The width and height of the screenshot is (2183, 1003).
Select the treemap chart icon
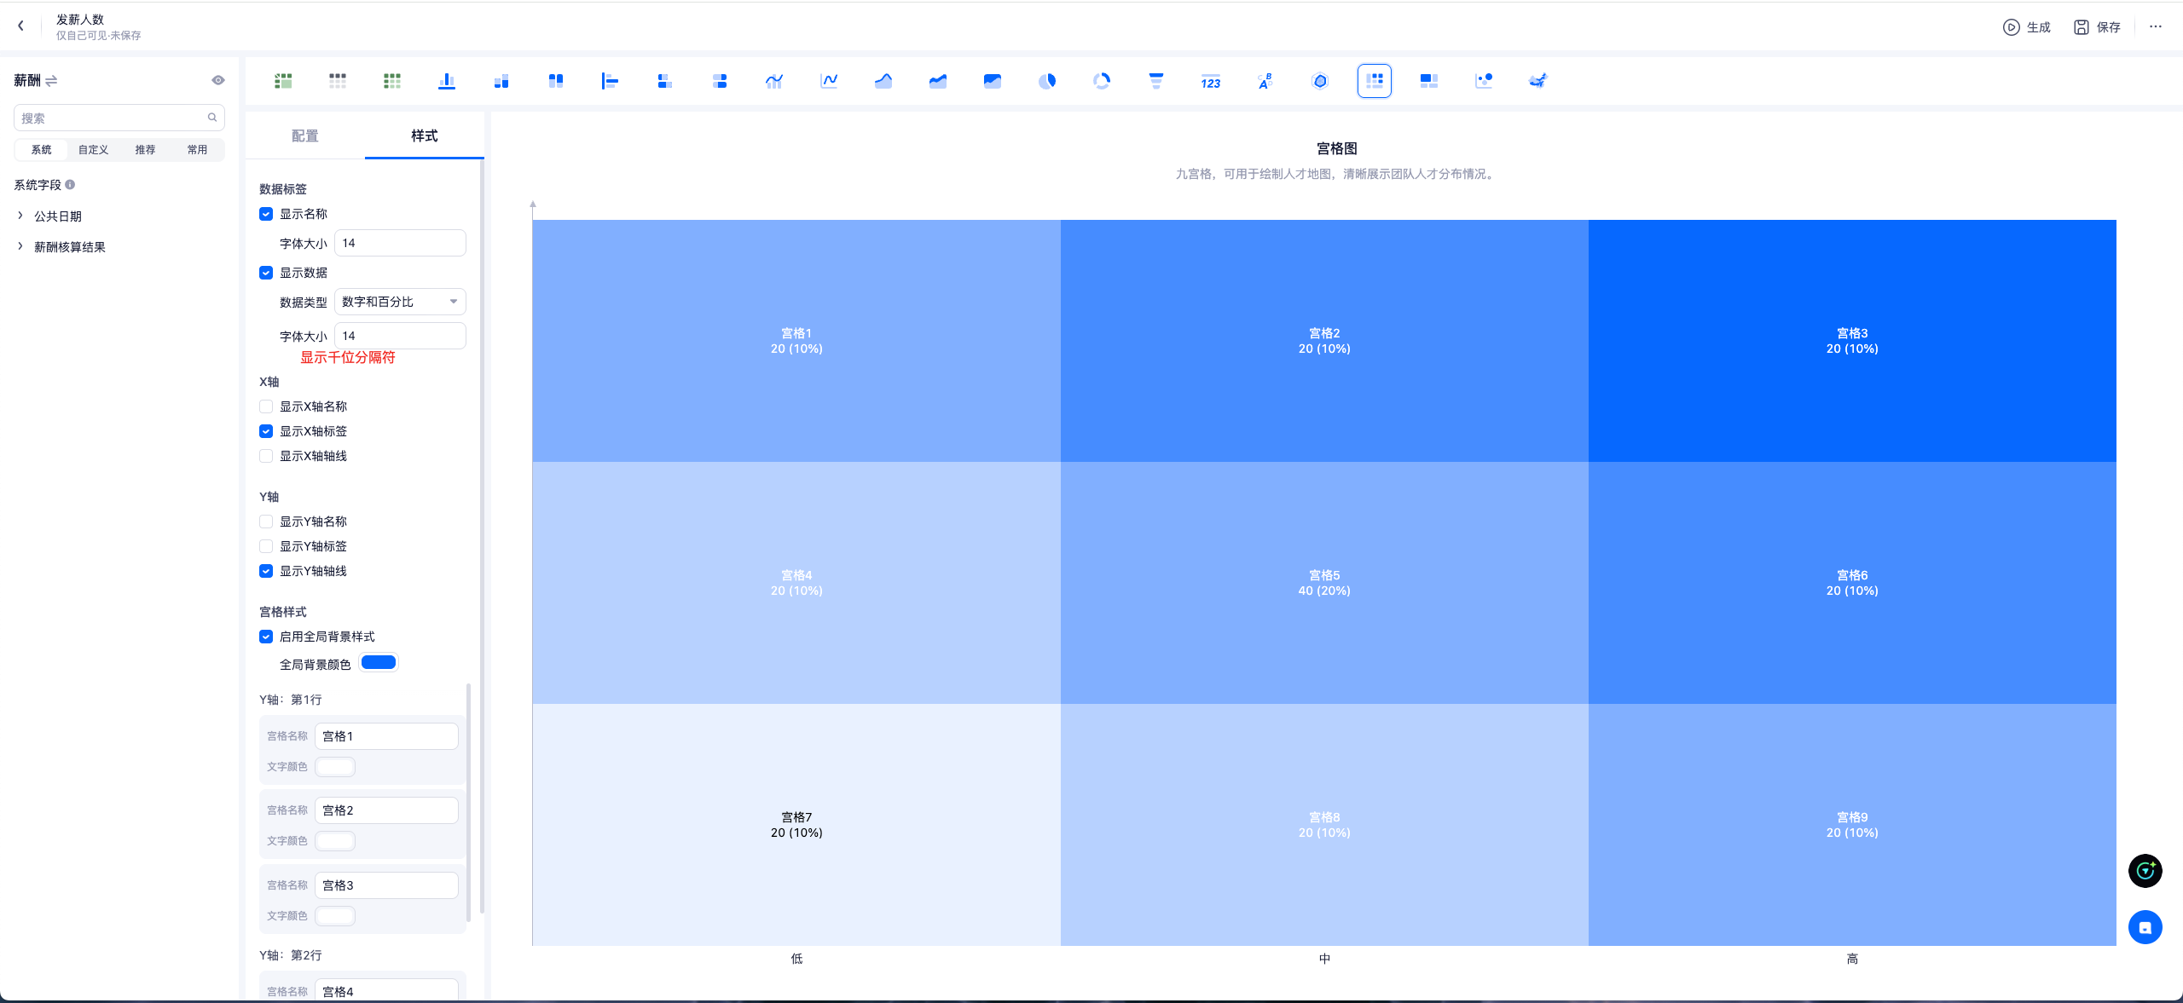pyautogui.click(x=1429, y=81)
